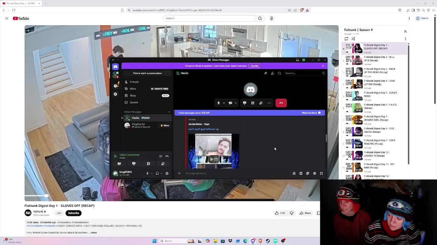
Task: Open pinned messages in Hauku chat
Action: point(266,73)
